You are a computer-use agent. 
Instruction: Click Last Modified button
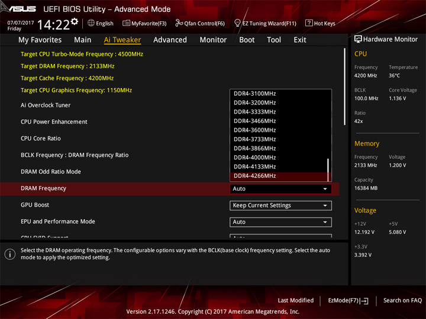tap(296, 300)
